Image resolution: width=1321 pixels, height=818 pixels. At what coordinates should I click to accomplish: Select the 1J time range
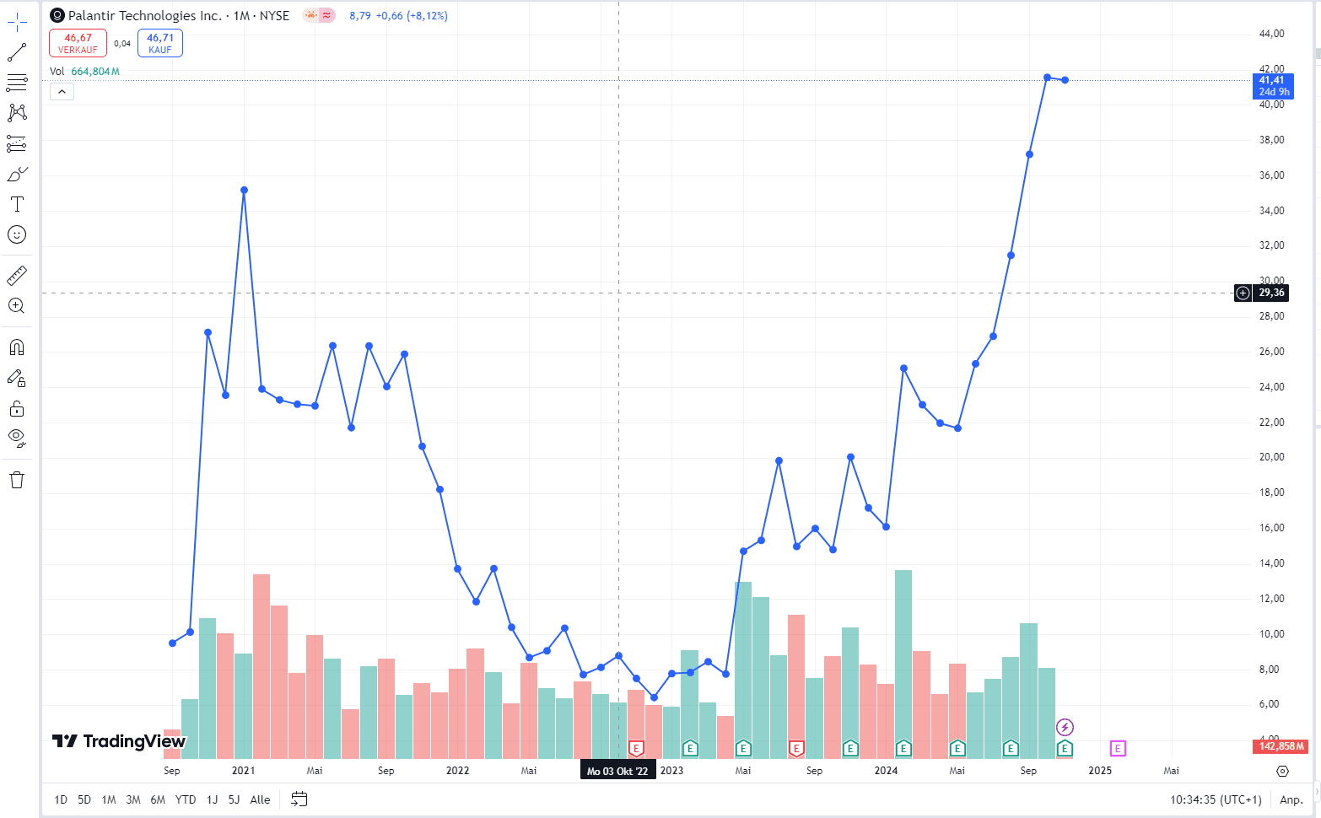coord(212,799)
